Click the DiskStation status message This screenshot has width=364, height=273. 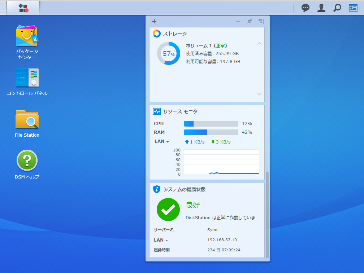click(222, 217)
